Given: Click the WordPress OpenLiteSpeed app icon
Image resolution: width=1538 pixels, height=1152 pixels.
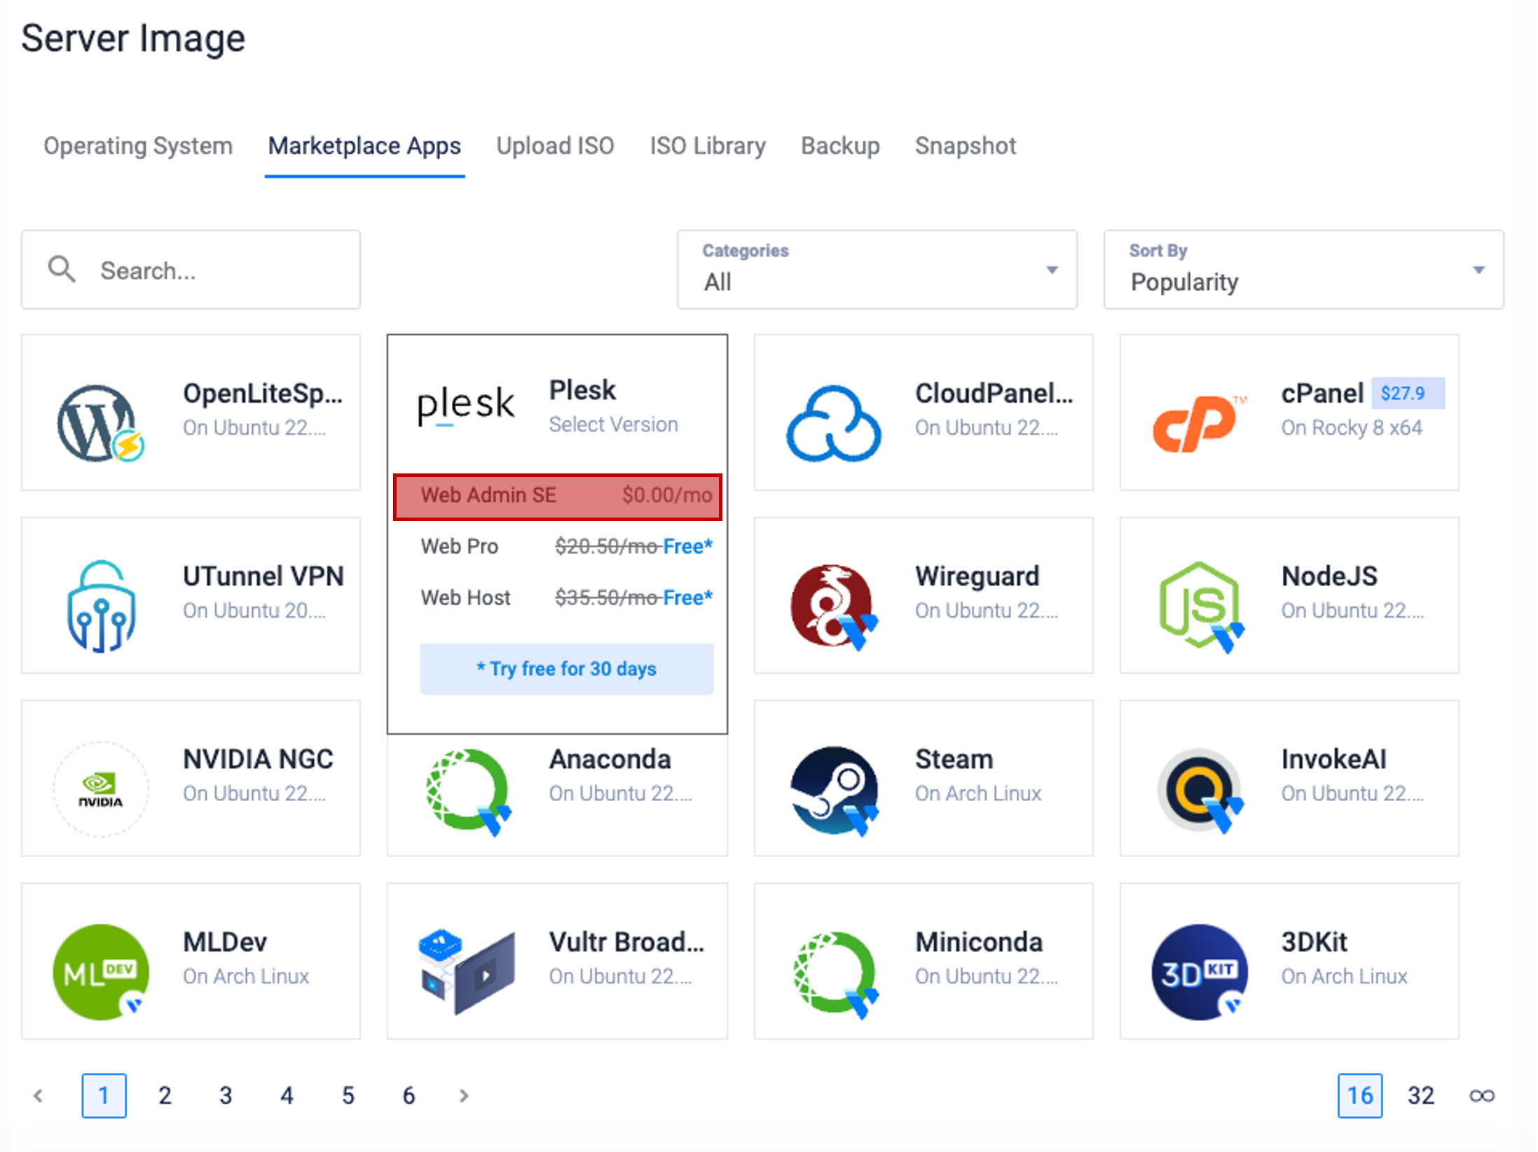Looking at the screenshot, I should click(100, 422).
